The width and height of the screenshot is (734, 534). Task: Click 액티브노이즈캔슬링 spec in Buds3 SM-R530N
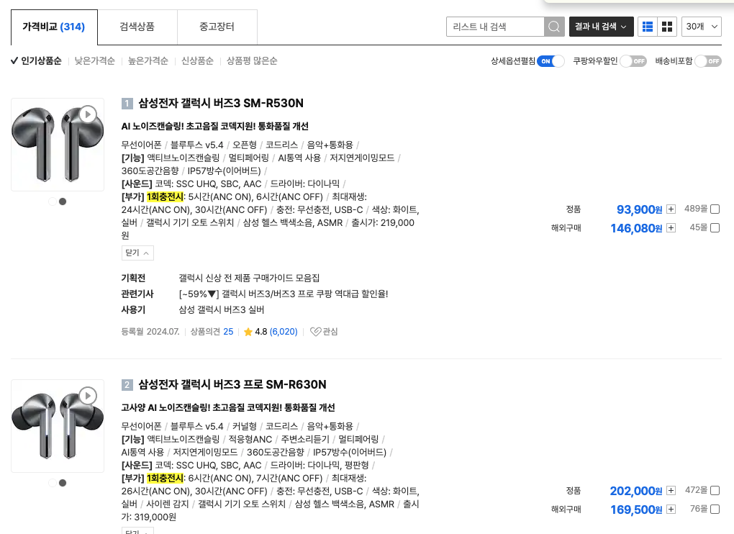pos(183,158)
